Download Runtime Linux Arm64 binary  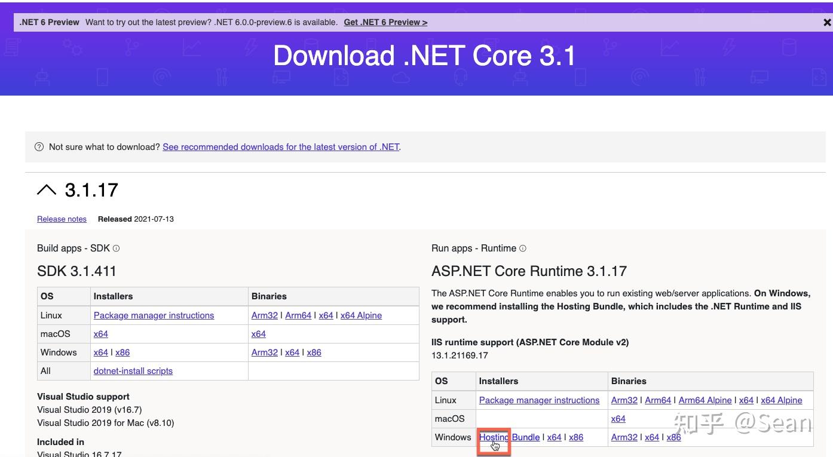coord(658,400)
